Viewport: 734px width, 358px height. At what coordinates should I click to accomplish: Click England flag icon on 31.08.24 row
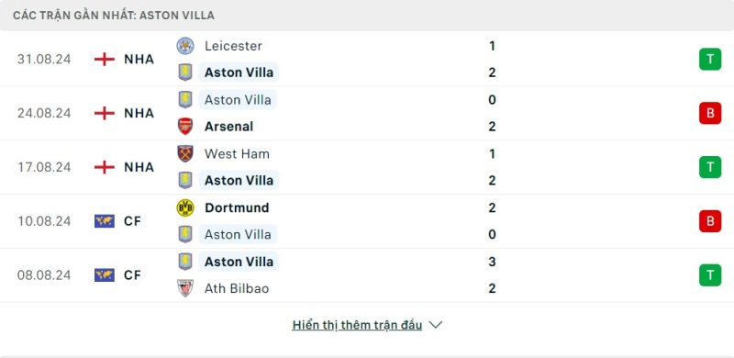[x=105, y=59]
